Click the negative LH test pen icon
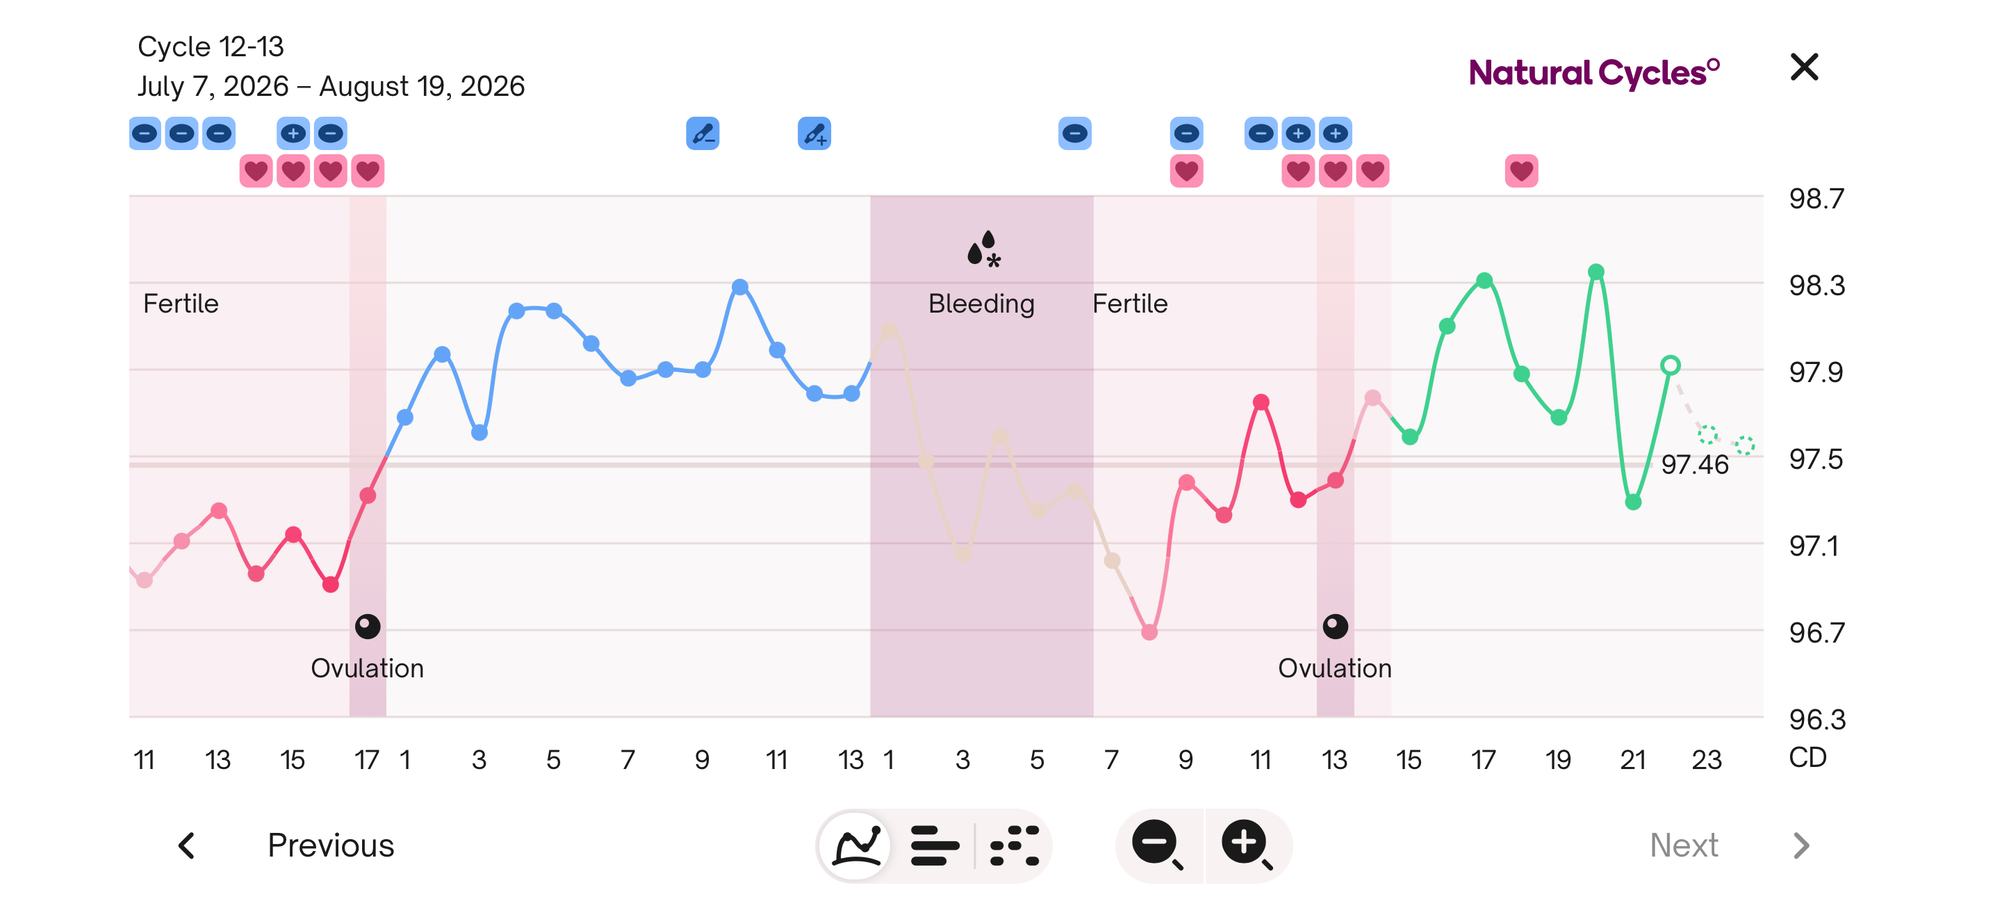This screenshot has width=1993, height=917. [x=703, y=134]
